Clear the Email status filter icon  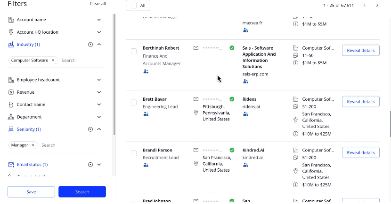coord(90,165)
